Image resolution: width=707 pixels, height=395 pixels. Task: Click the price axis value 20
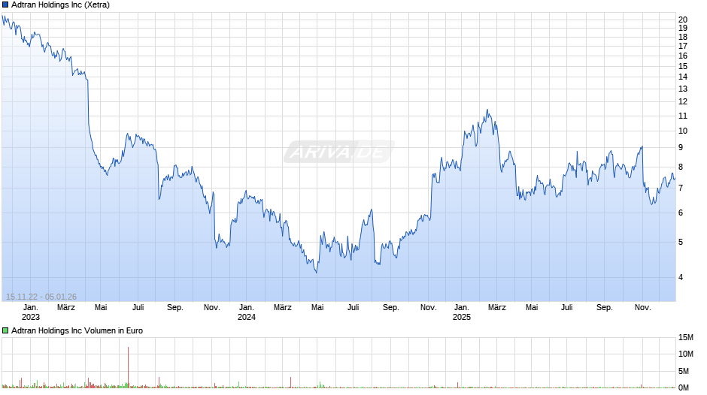[x=683, y=20]
